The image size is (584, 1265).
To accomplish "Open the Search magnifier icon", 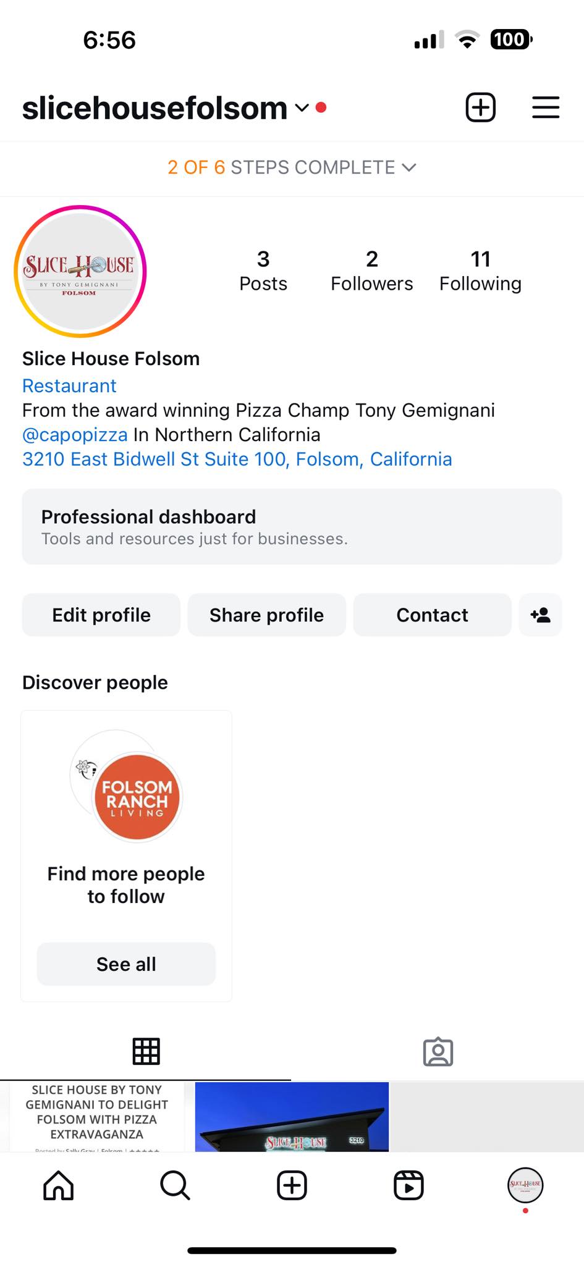I will coord(175,1185).
